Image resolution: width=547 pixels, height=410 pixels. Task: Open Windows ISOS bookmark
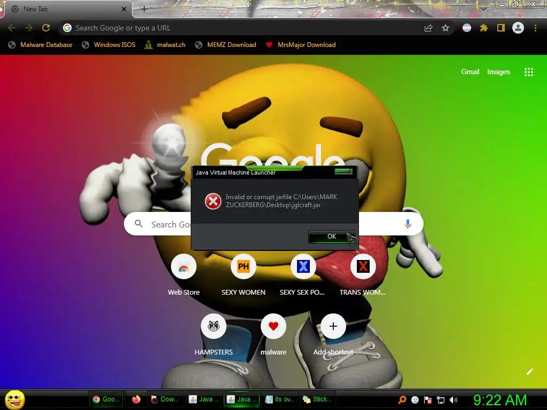108,45
